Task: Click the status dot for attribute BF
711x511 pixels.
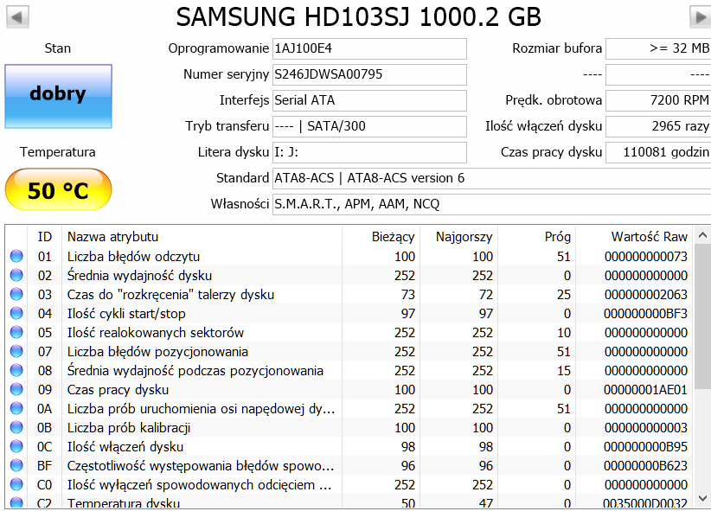Action: tap(16, 466)
